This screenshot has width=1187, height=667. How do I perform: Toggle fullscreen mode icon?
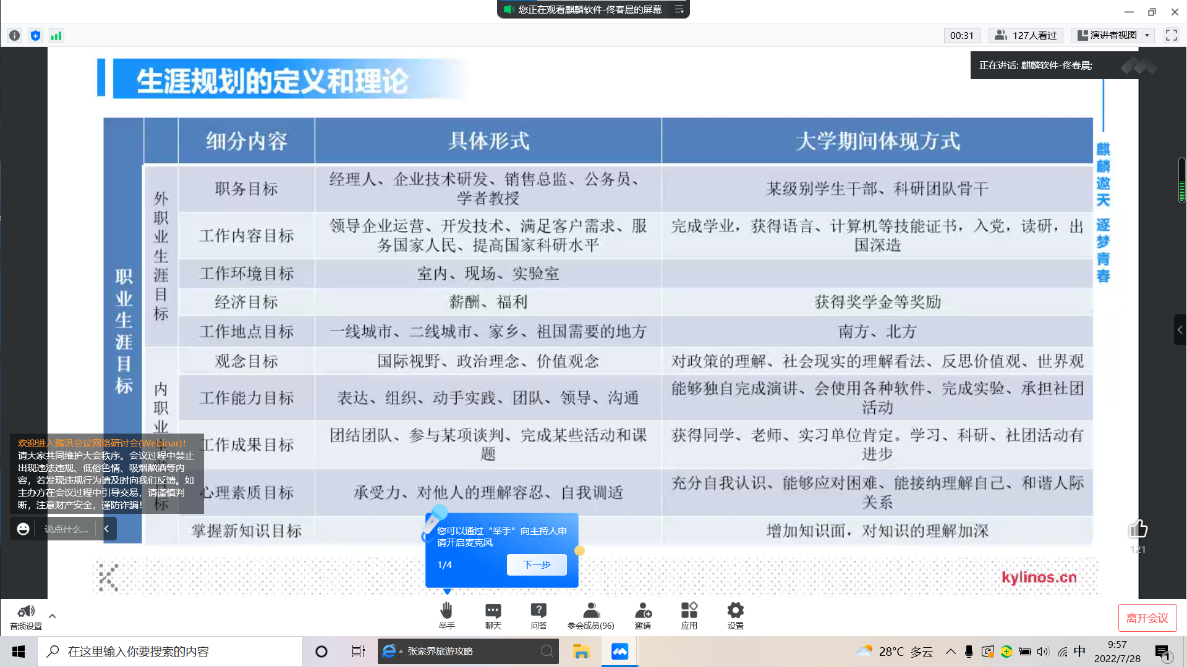point(1171,35)
